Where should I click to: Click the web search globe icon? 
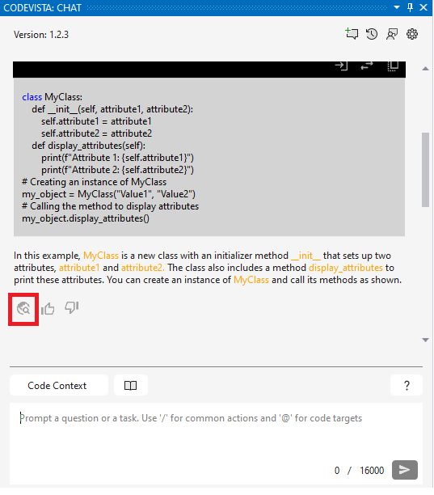click(23, 308)
